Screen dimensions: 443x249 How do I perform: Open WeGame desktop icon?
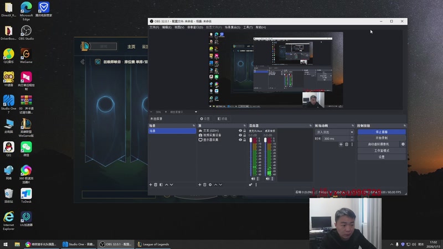(26, 56)
